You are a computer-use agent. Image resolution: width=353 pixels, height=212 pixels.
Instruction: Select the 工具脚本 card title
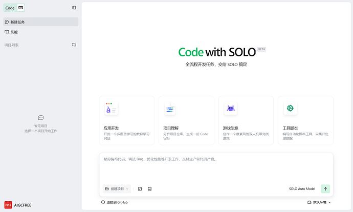tap(290, 128)
